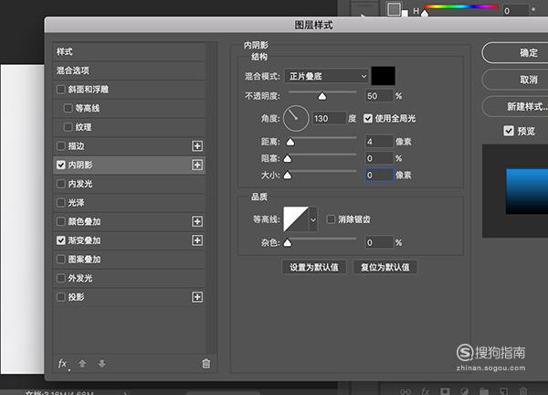
Task: Click the 角度 value field showing 130
Action: (x=329, y=119)
